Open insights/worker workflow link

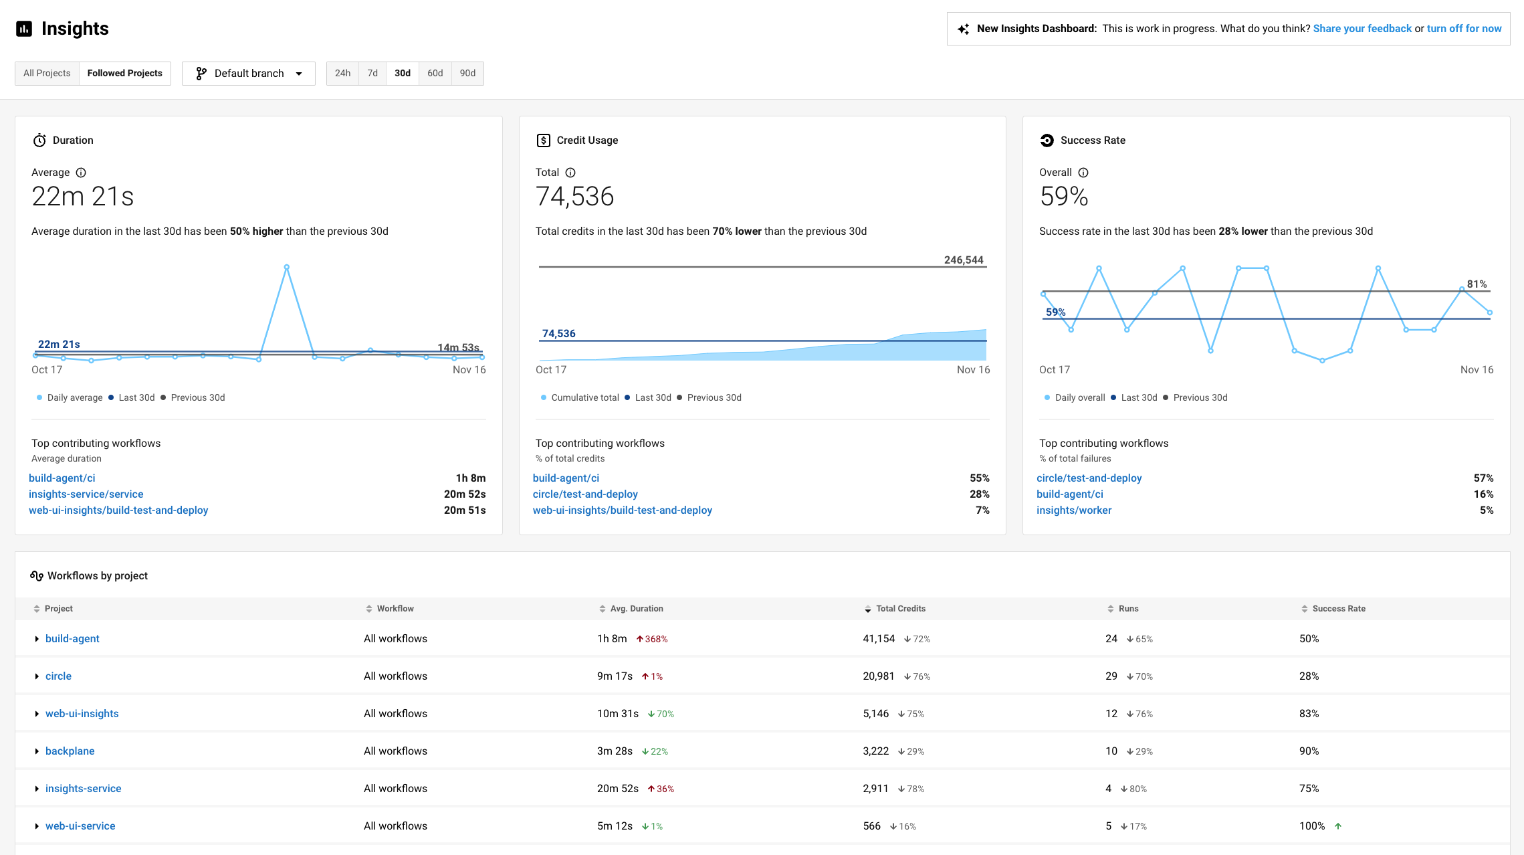click(x=1074, y=510)
